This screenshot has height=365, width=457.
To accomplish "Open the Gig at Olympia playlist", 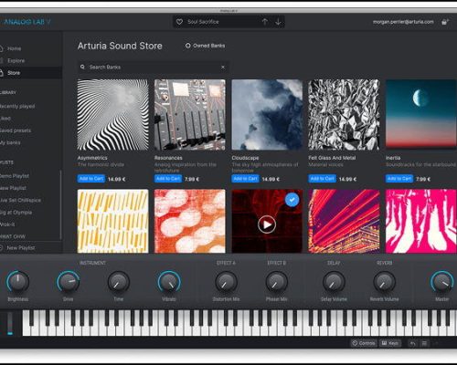I will (16, 213).
